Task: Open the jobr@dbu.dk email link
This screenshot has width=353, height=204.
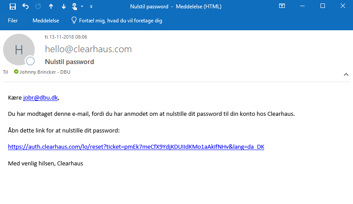Action: point(40,97)
